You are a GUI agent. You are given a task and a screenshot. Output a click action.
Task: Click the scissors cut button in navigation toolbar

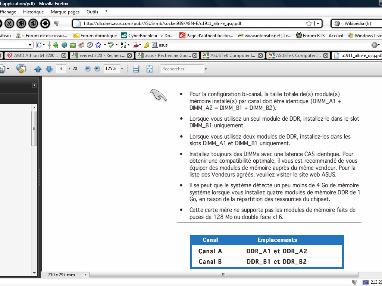click(9, 23)
